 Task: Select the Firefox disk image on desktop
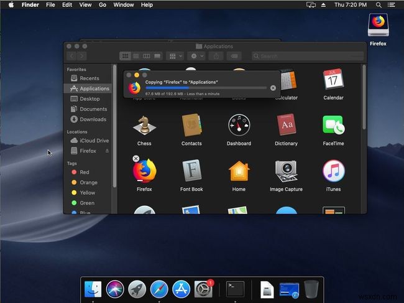pos(379,25)
